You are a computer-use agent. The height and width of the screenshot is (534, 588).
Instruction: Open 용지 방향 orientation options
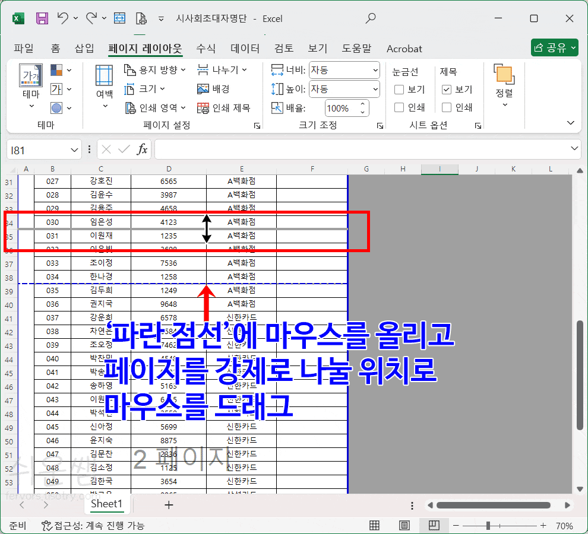[155, 69]
